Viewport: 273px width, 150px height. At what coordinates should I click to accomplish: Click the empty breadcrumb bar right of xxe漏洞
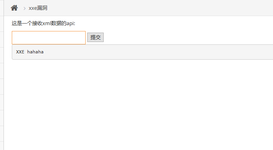[x=157, y=8]
